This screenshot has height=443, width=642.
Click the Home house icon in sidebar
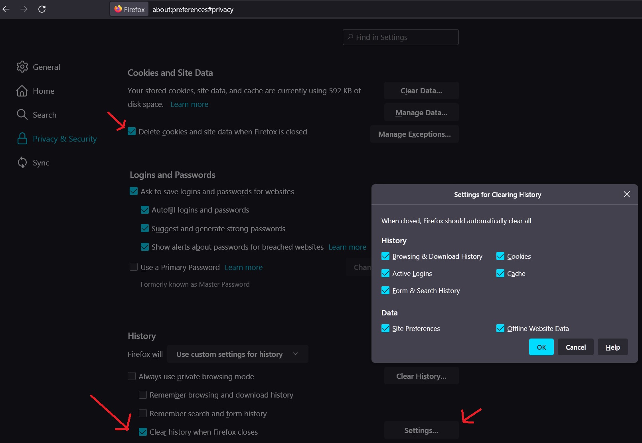coord(22,91)
